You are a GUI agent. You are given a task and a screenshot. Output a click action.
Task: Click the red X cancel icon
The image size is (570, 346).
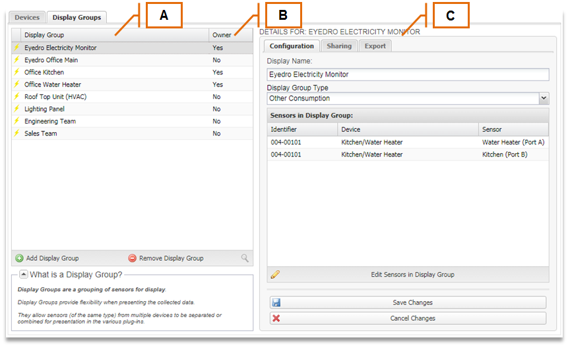(x=276, y=318)
